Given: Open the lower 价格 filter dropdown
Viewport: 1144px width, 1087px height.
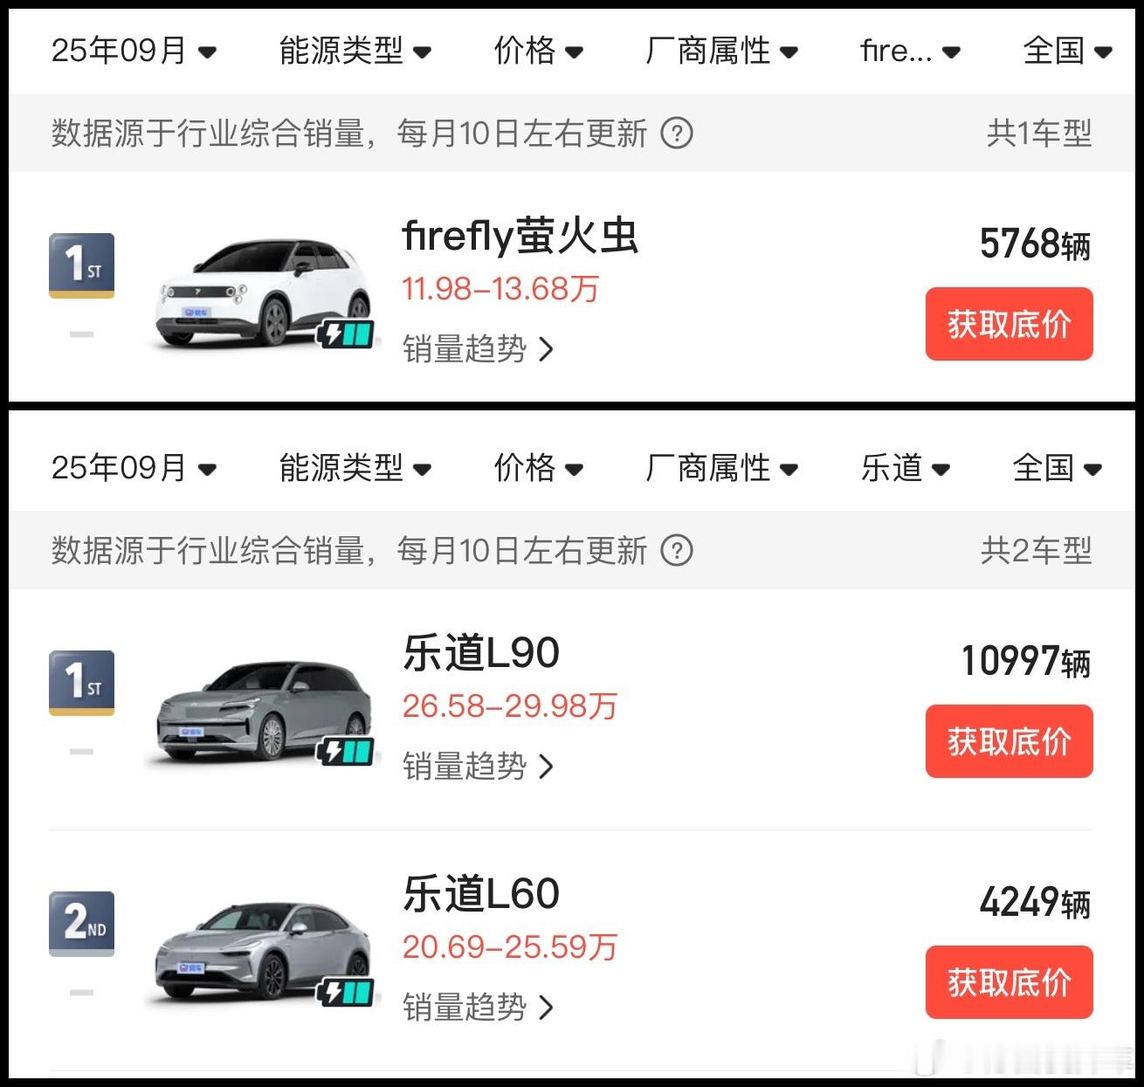Looking at the screenshot, I should [538, 468].
